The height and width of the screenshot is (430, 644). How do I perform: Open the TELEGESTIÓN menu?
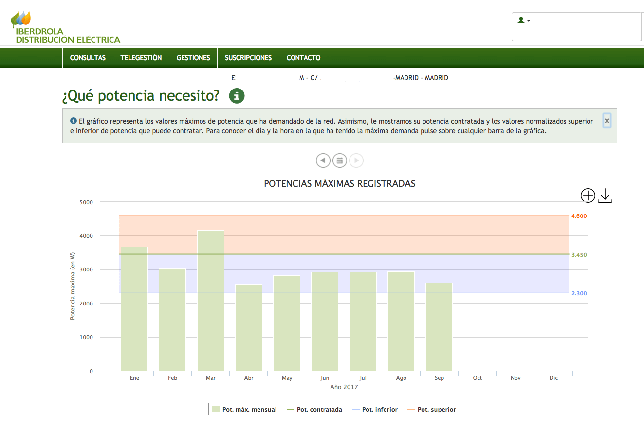click(x=141, y=58)
